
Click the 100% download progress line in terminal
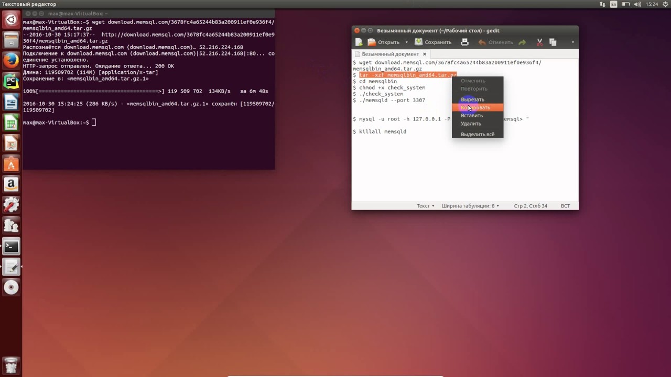tap(146, 91)
